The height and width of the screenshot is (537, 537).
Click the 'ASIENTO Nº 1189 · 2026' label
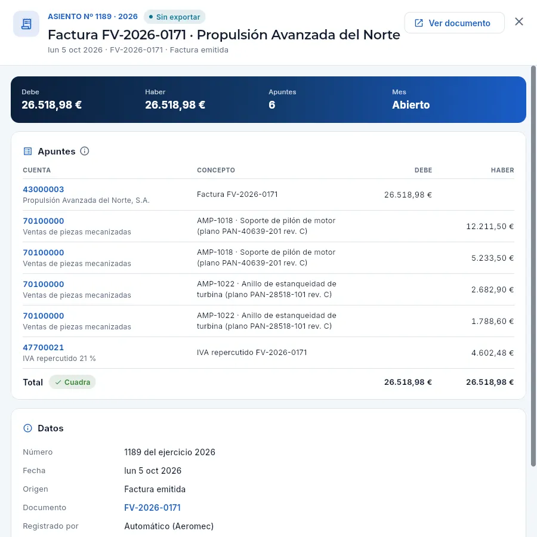92,17
